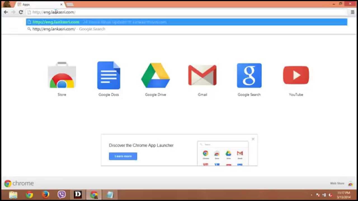Open the Chrome Web Store app
The width and height of the screenshot is (358, 201).
pos(62,75)
